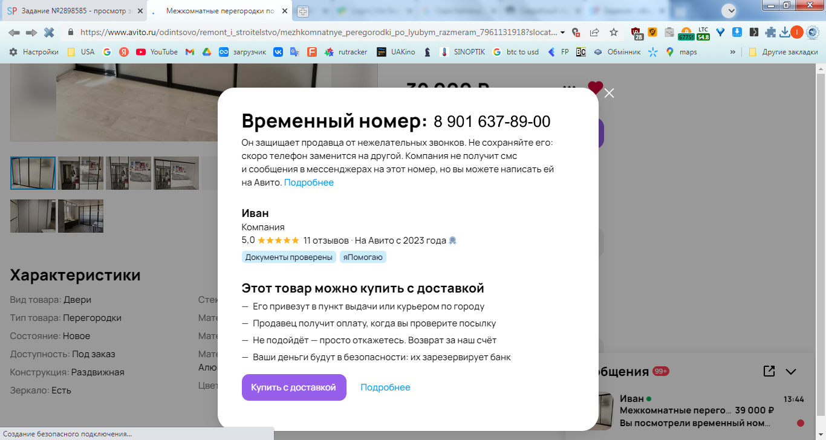The width and height of the screenshot is (826, 440).
Task: Open the Google bookmark icon
Action: (x=107, y=52)
